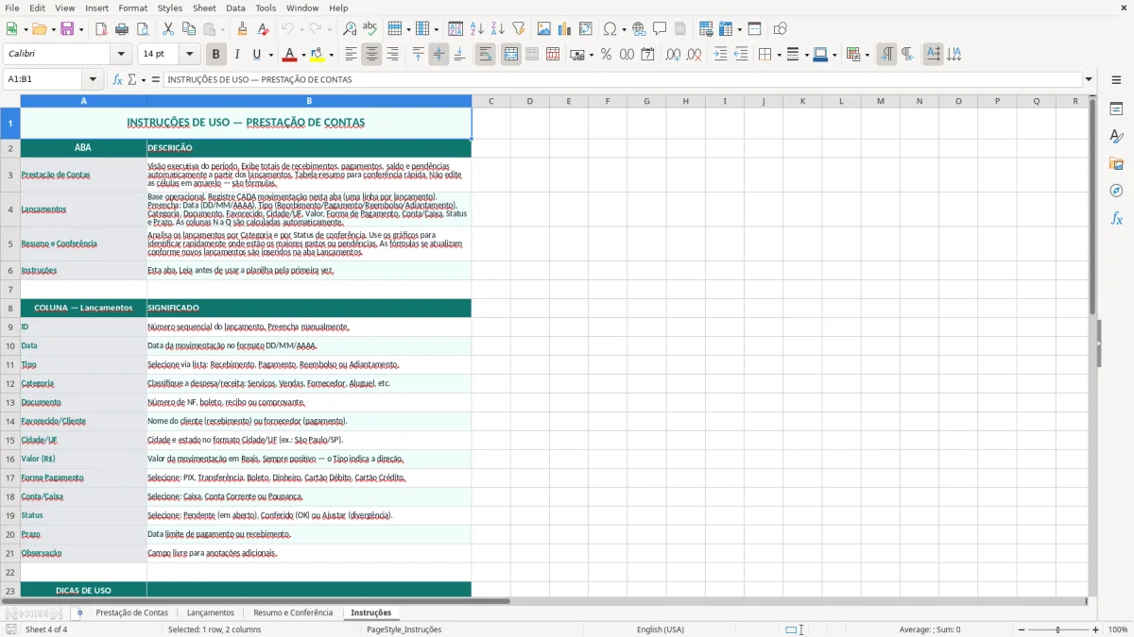
Task: Click the Print icon
Action: click(121, 29)
